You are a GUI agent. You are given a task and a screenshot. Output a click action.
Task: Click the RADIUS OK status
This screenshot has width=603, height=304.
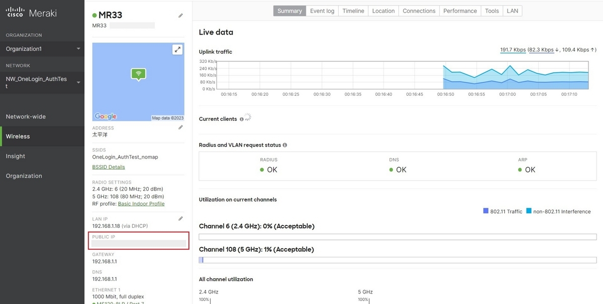coord(269,170)
